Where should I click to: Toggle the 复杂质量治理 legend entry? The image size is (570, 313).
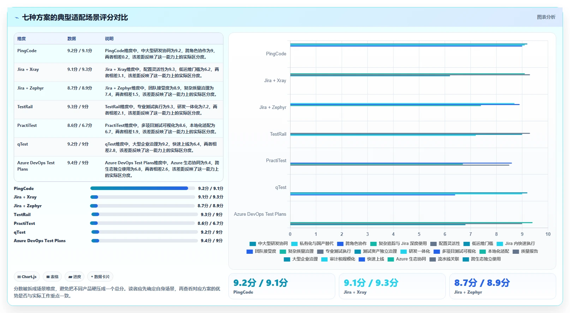[297, 251]
